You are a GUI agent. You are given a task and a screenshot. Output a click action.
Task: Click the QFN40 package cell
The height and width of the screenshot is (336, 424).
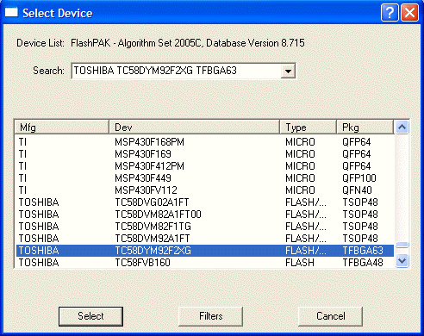pos(357,190)
